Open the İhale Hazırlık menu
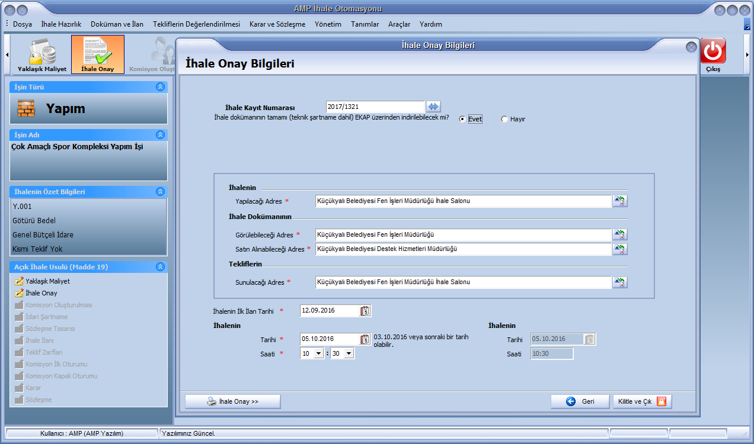 point(61,24)
